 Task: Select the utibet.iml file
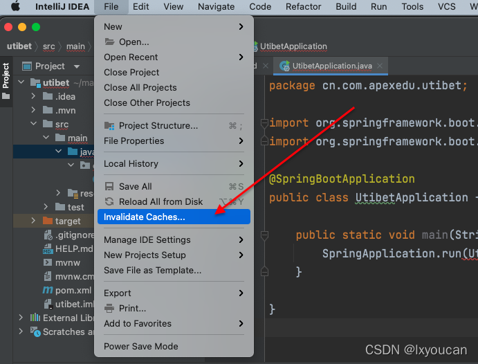(x=69, y=304)
